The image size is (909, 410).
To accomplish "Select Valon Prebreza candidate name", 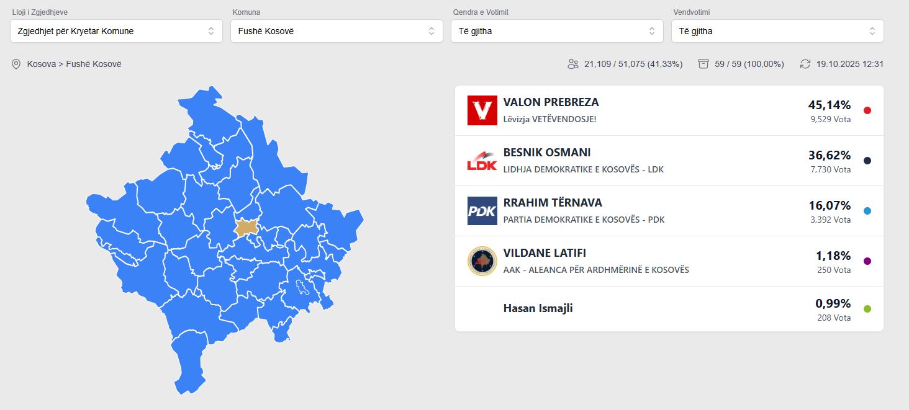I will (x=551, y=102).
